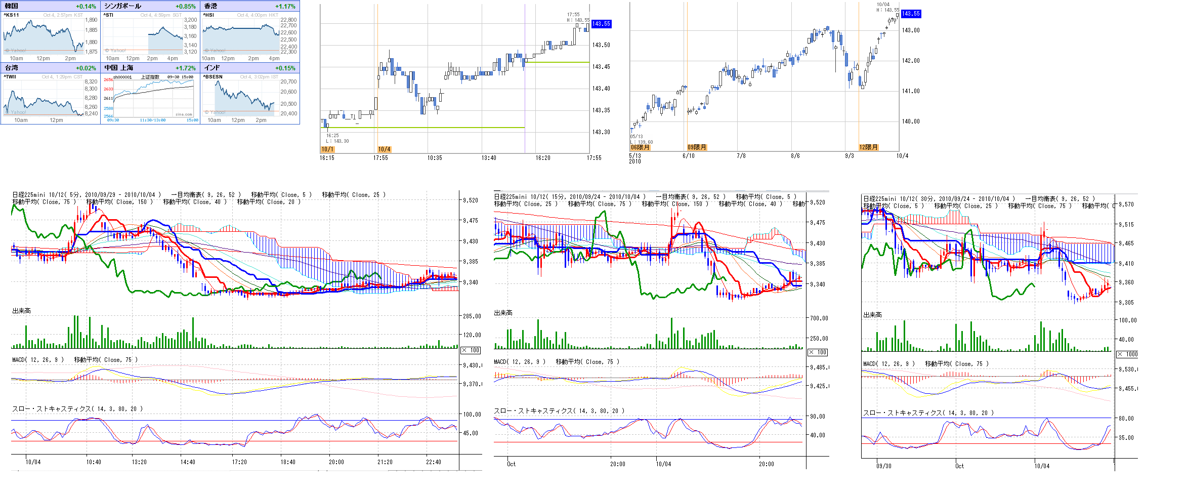Open the ^STI Singapore index chart
Screen dimensions: 1188x494
(143, 35)
